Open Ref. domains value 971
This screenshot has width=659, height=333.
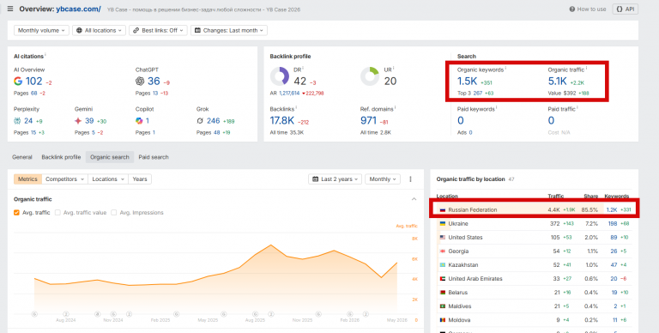coord(368,121)
